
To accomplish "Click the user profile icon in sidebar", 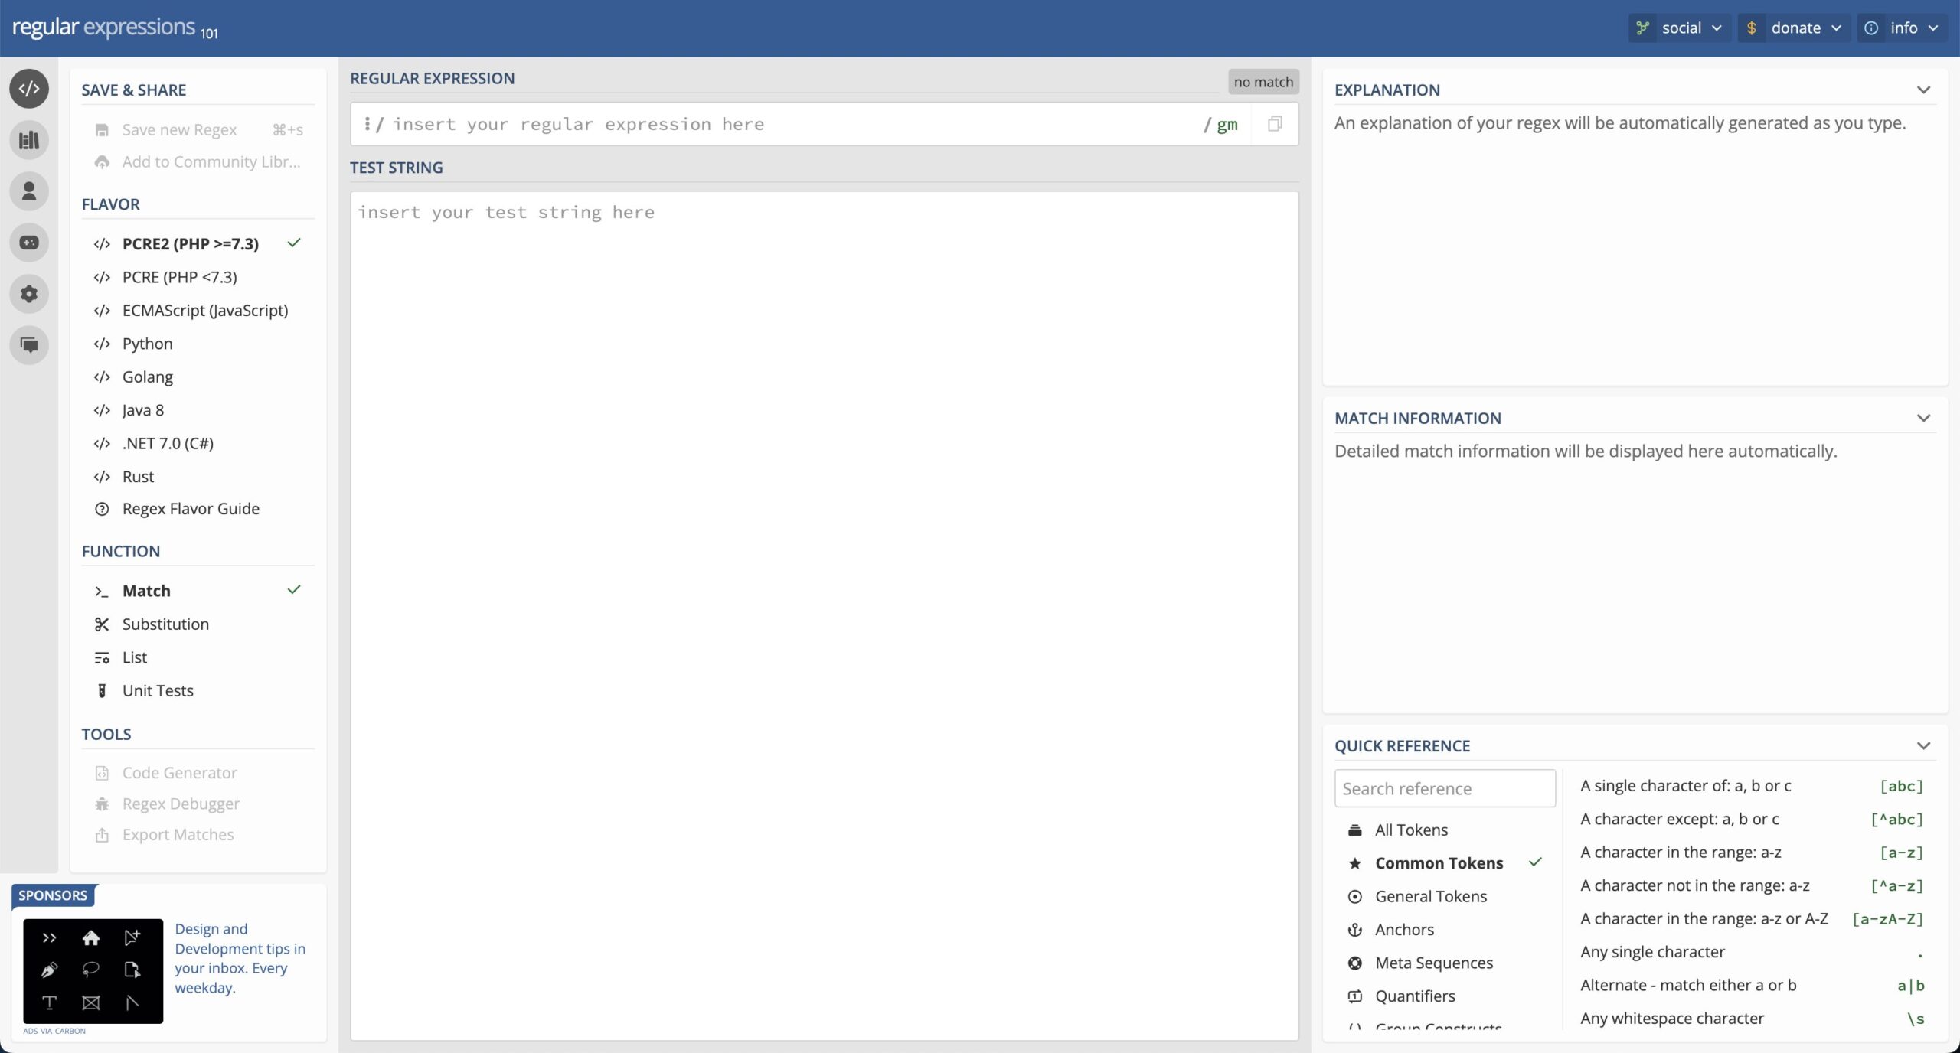I will (28, 191).
